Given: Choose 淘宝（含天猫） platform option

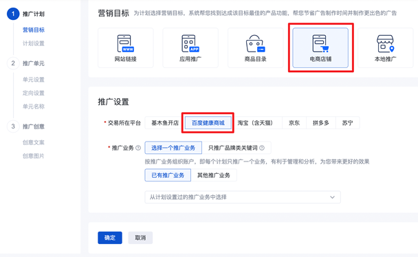Looking at the screenshot, I should pyautogui.click(x=255, y=123).
